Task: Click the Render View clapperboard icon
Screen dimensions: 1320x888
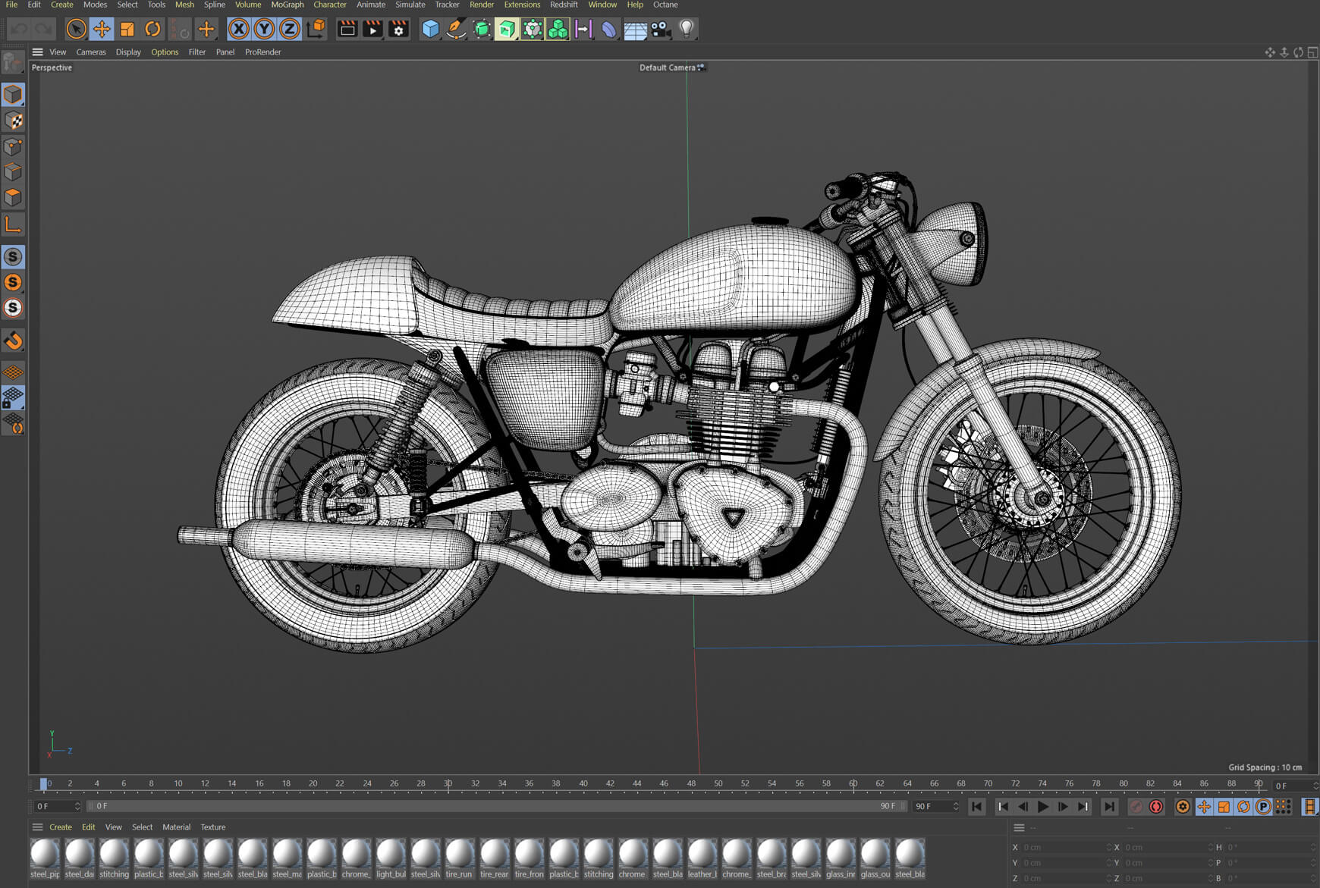Action: pyautogui.click(x=347, y=29)
